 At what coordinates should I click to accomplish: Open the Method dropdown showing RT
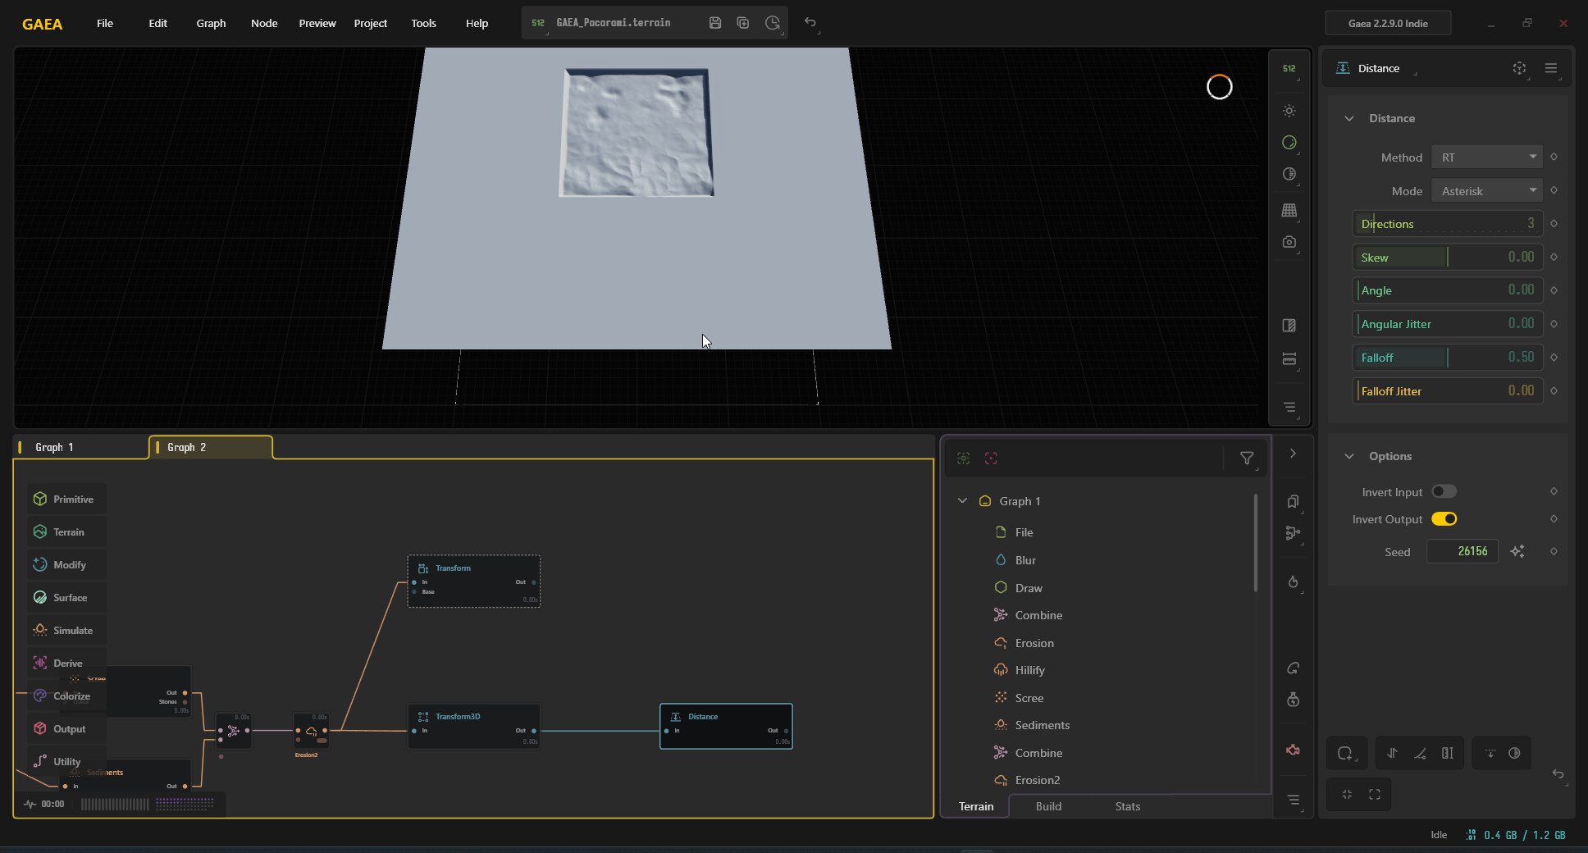tap(1487, 157)
